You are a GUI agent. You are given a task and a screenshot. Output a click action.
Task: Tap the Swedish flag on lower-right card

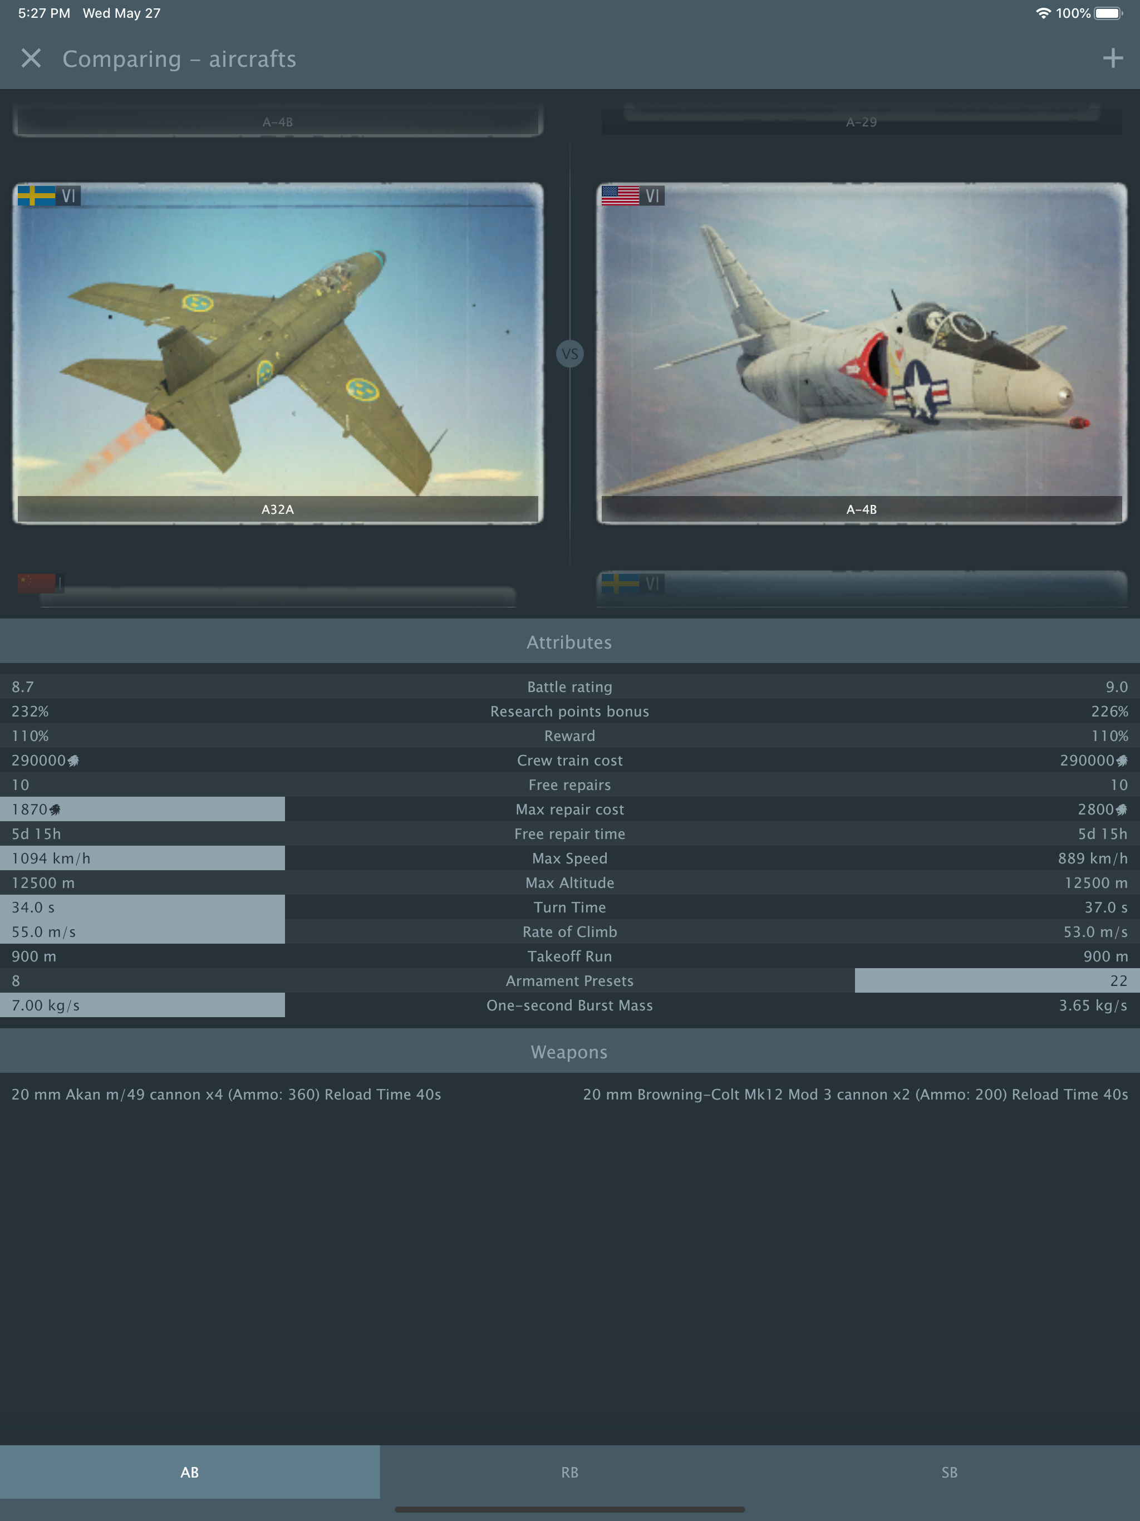coord(620,584)
